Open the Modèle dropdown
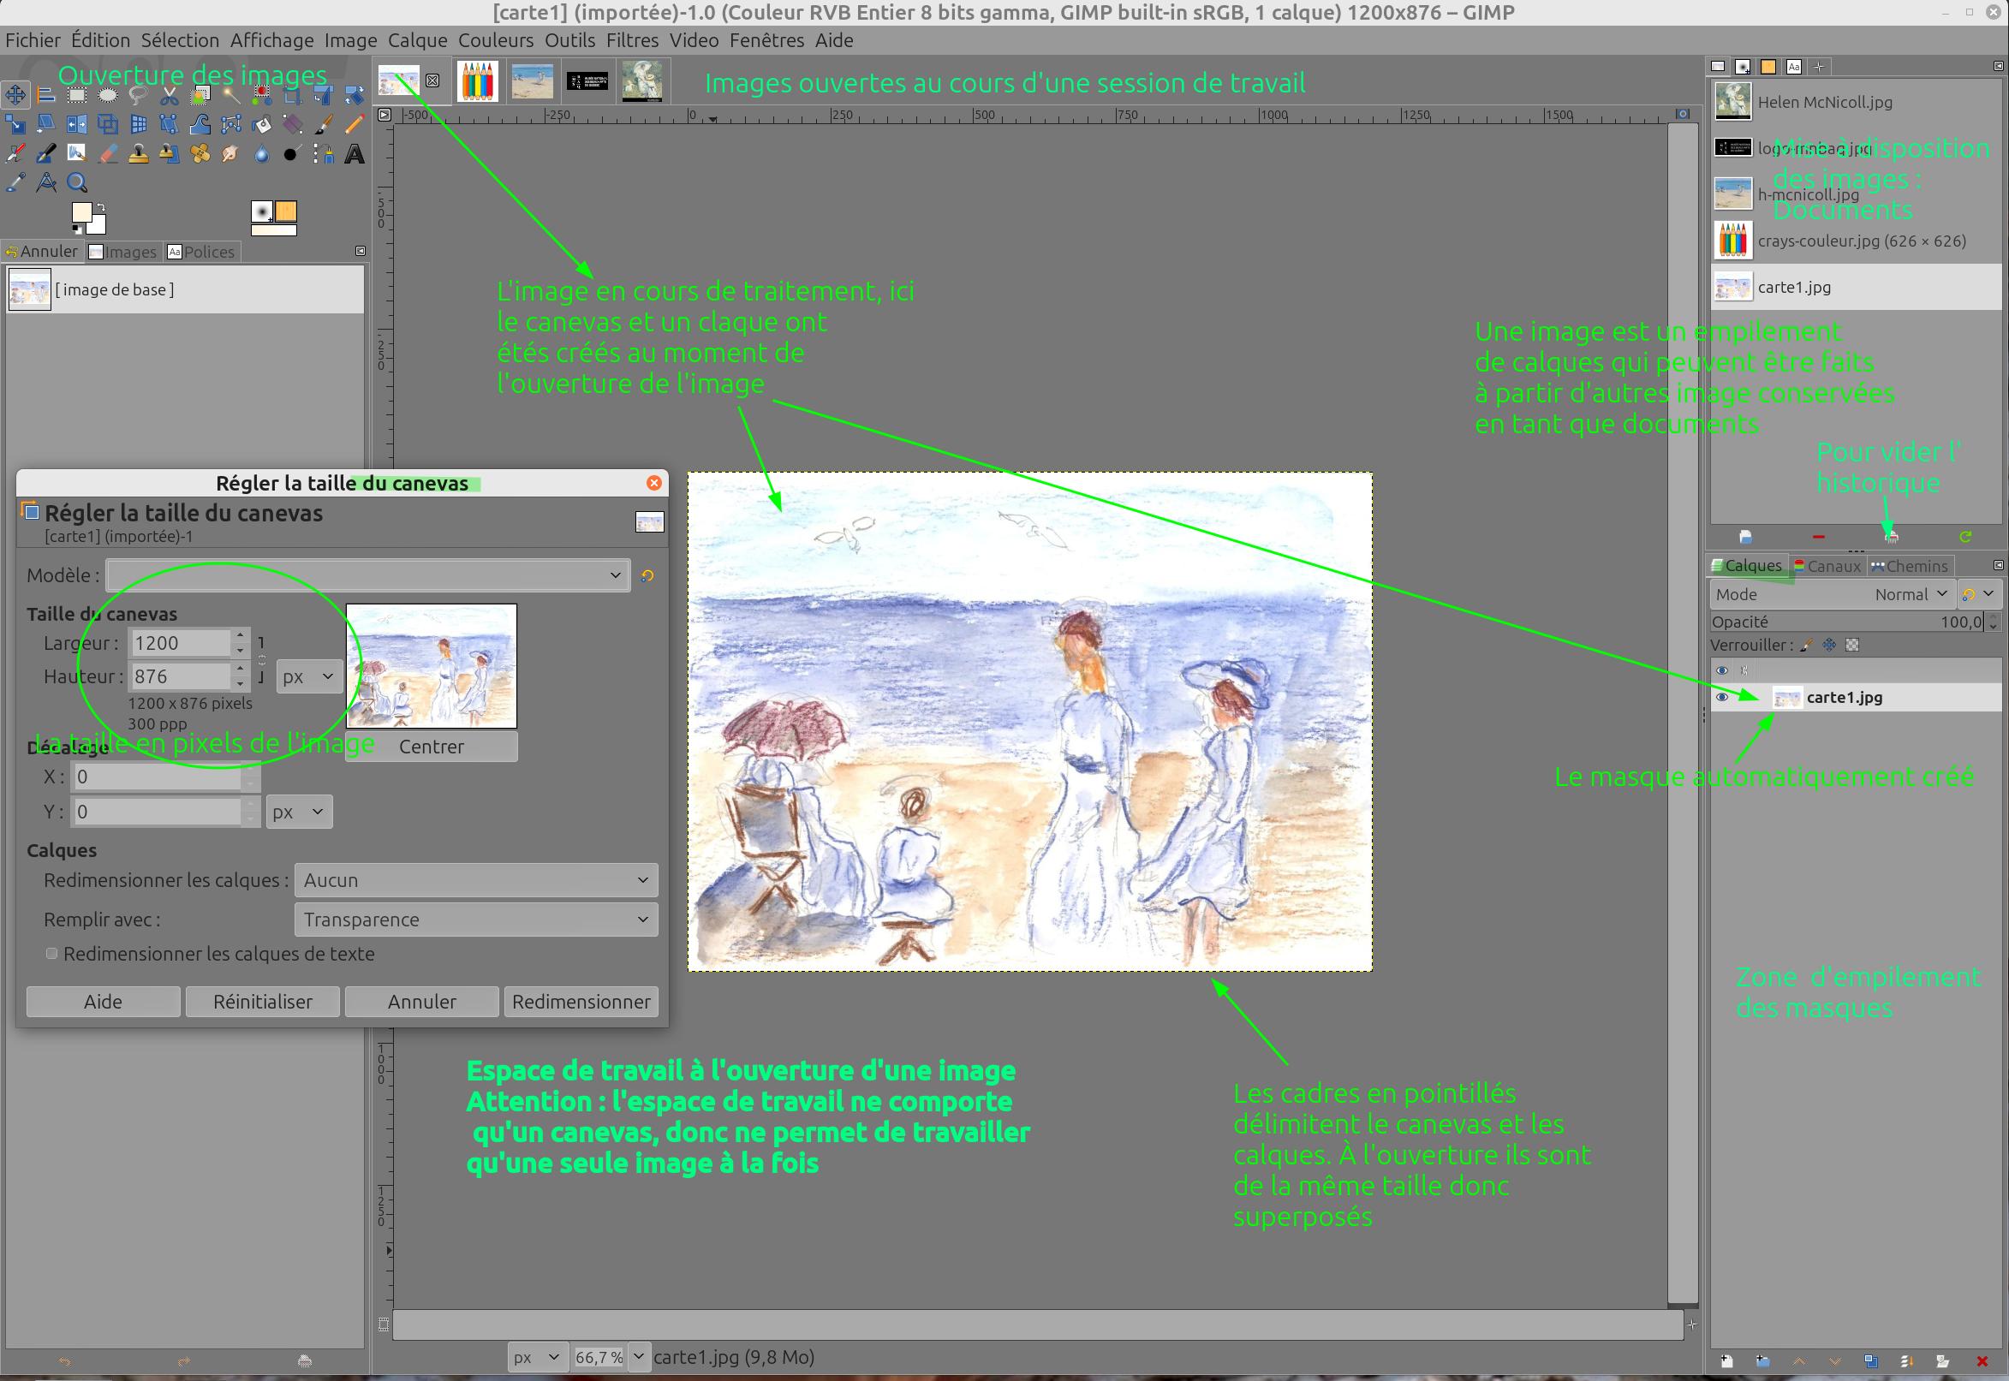The height and width of the screenshot is (1381, 2009). 367,575
